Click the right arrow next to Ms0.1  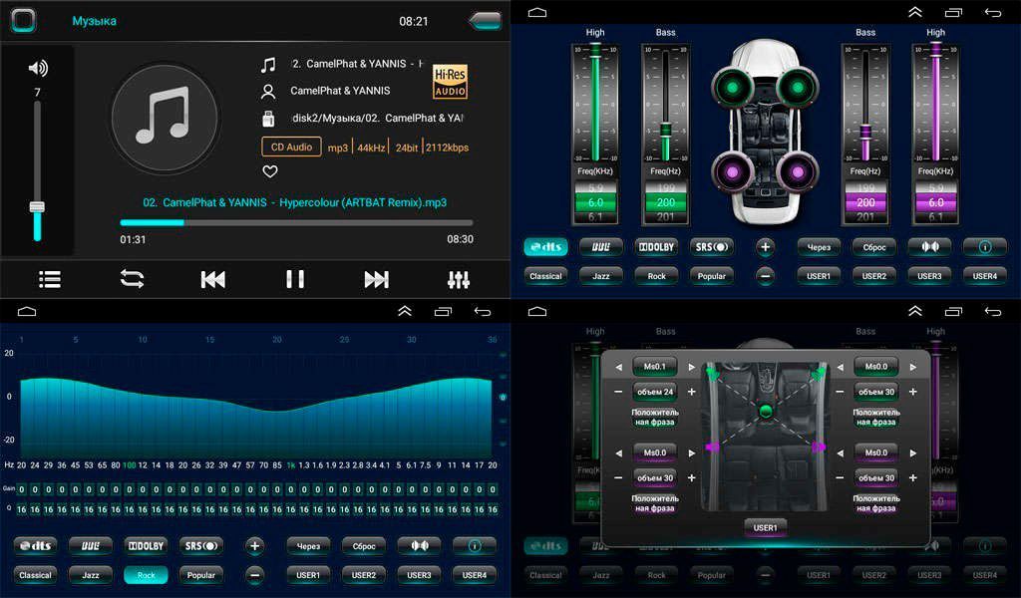[692, 367]
